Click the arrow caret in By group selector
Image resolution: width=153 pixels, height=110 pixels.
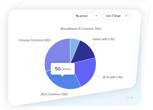tap(96, 16)
